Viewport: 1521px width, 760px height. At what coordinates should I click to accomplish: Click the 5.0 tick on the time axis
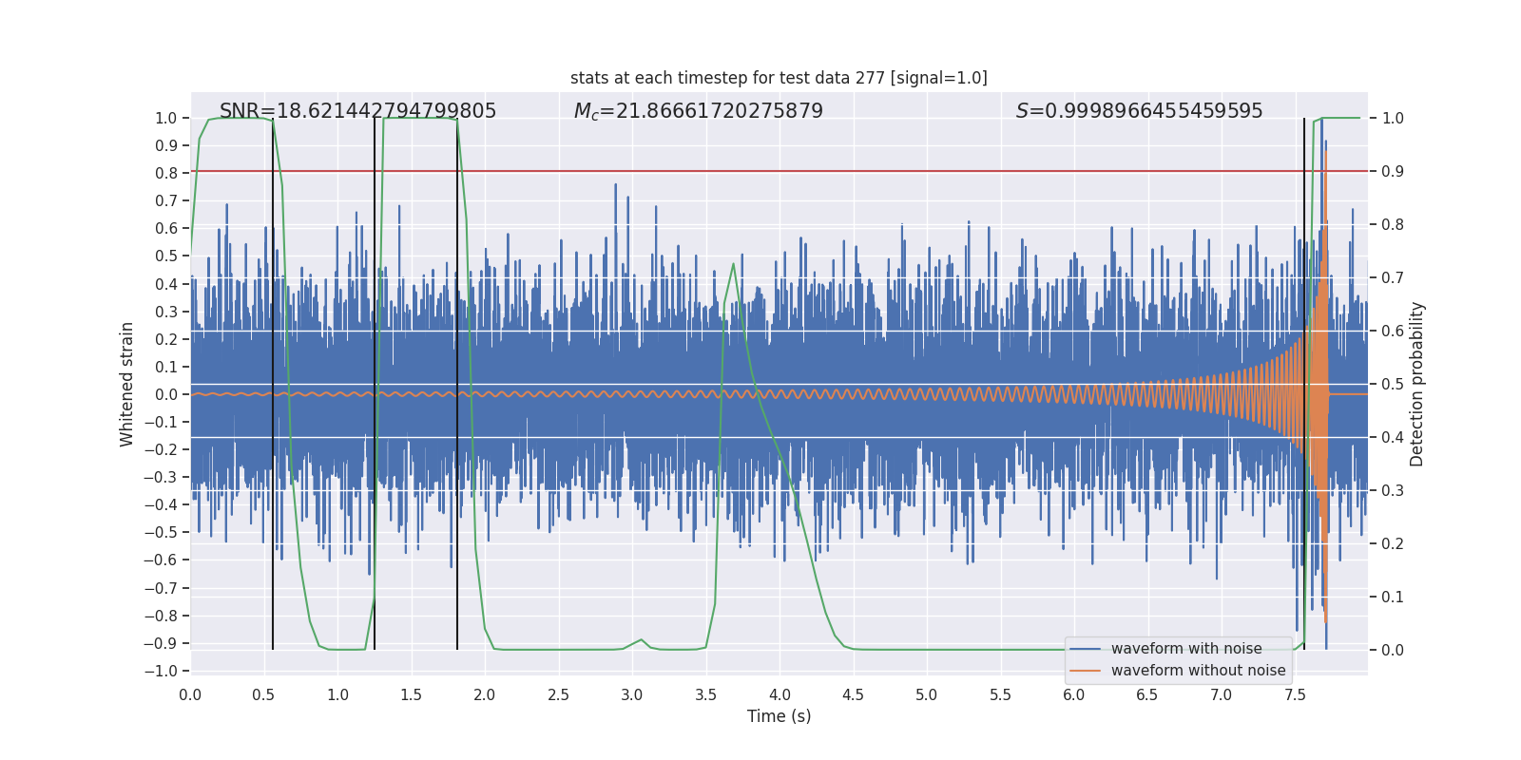pos(927,694)
